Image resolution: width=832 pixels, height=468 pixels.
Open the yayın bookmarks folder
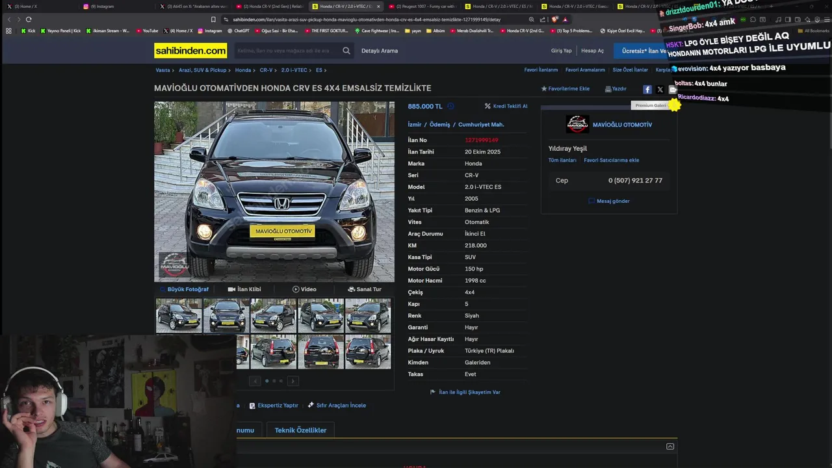pyautogui.click(x=413, y=31)
